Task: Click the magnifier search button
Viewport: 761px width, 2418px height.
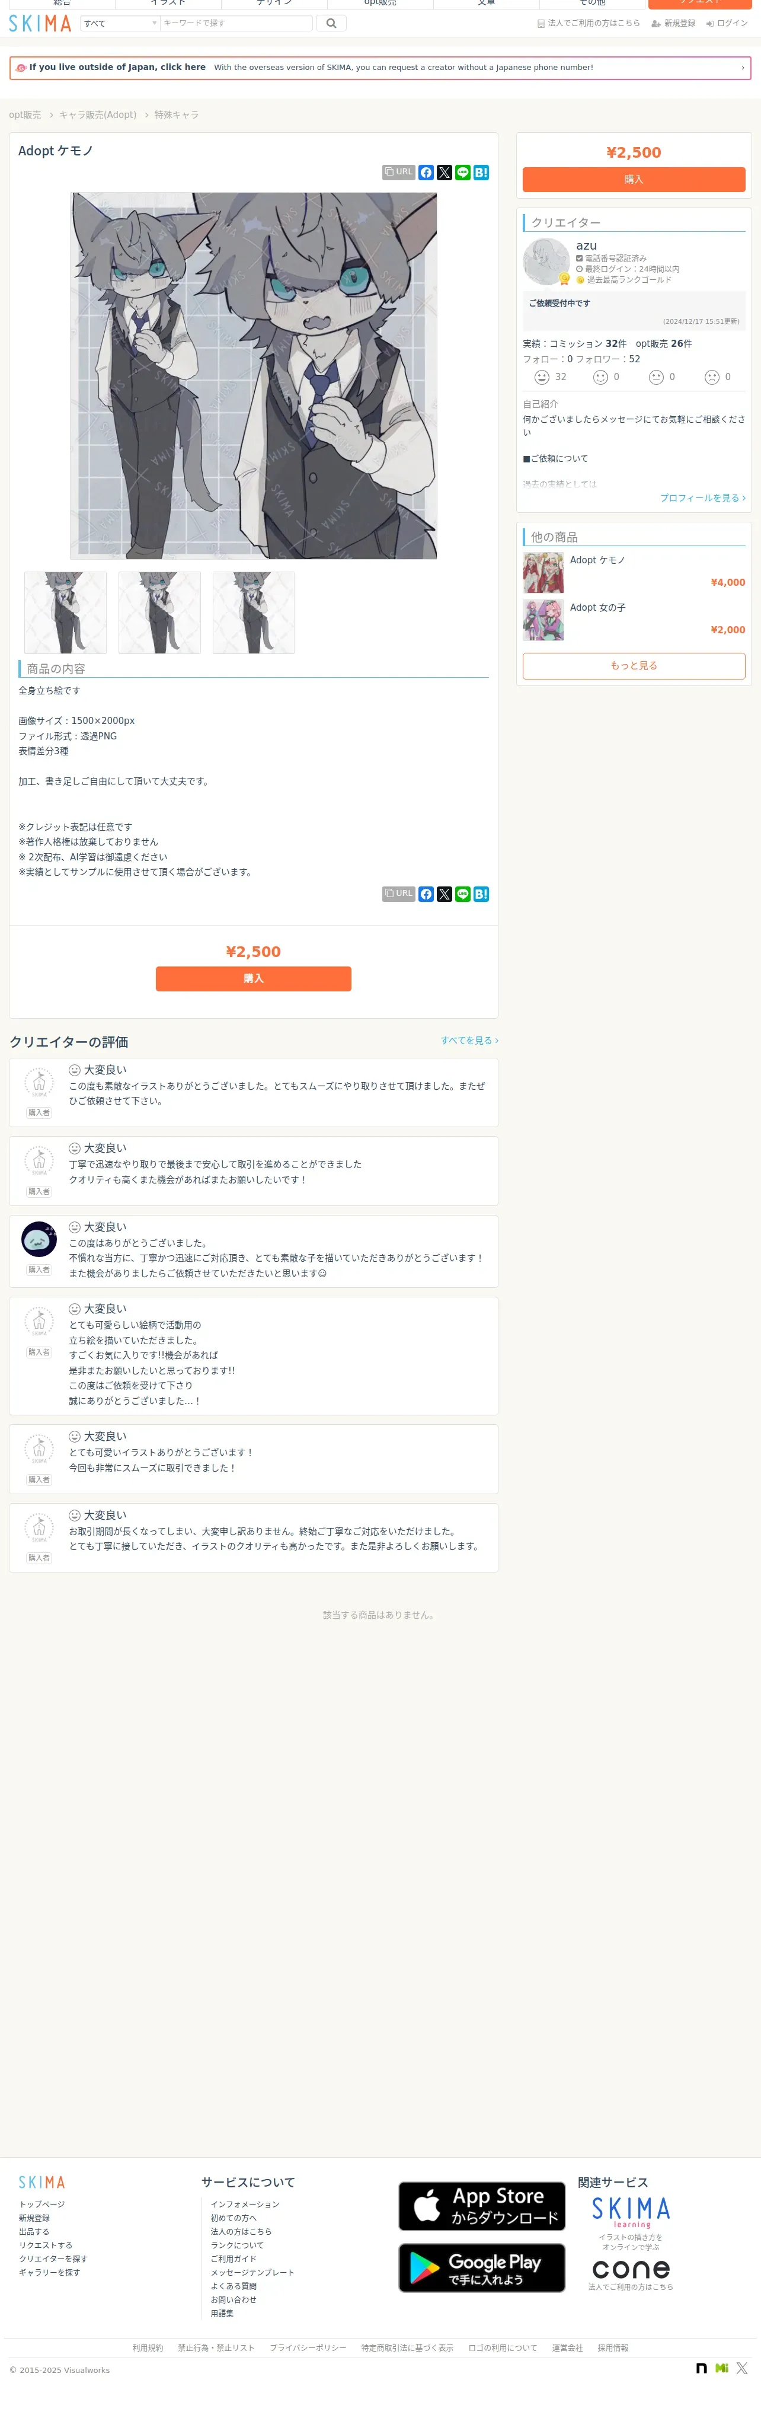Action: 331,24
